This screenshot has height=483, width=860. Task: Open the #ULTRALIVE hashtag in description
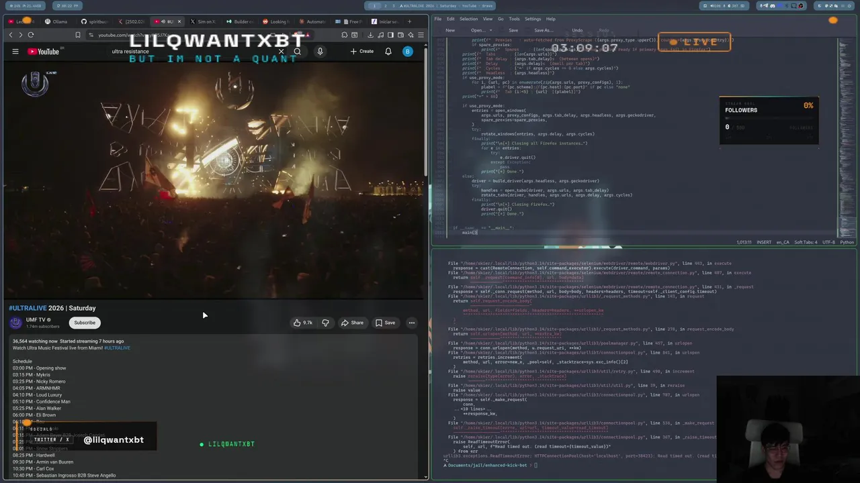[x=117, y=348]
